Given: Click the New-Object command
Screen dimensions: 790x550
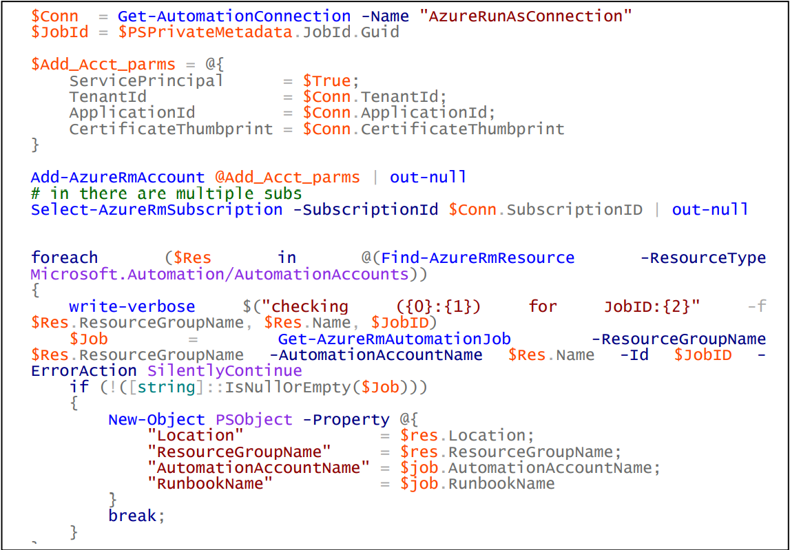Looking at the screenshot, I should pyautogui.click(x=156, y=419).
